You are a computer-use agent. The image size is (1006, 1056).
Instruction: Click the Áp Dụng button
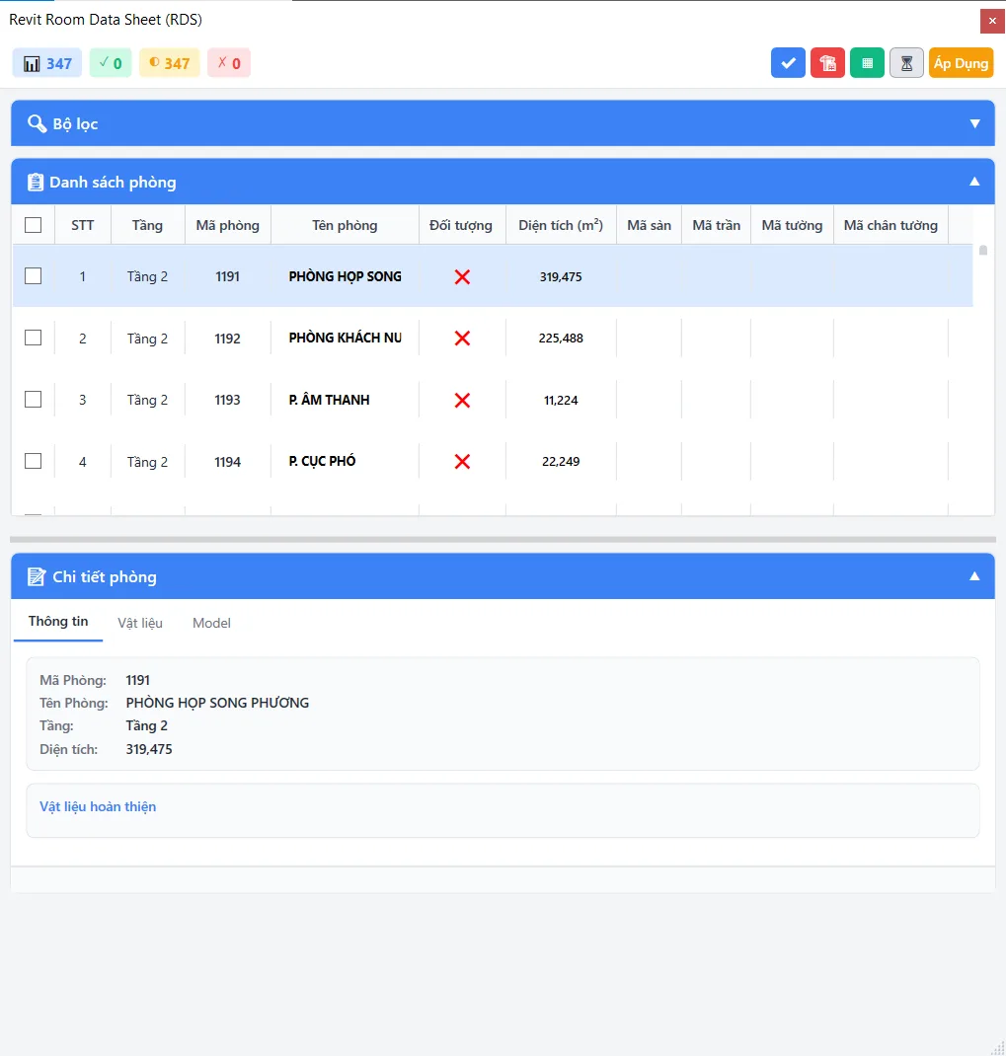[x=961, y=63]
